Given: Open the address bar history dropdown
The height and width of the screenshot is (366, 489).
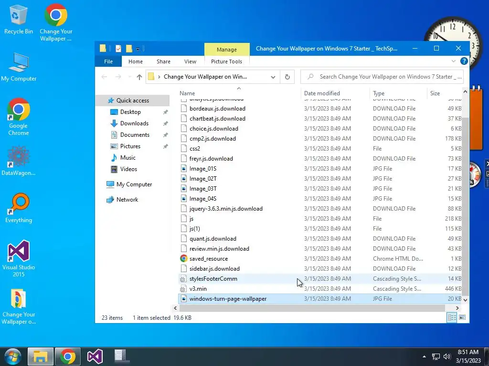Looking at the screenshot, I should [x=273, y=77].
